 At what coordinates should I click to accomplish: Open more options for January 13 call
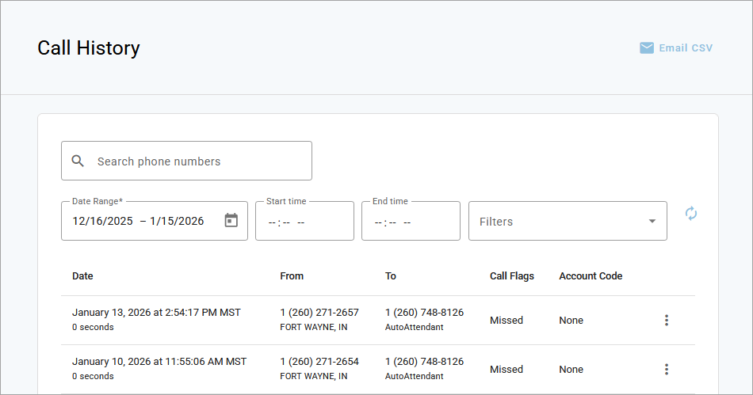click(x=666, y=321)
